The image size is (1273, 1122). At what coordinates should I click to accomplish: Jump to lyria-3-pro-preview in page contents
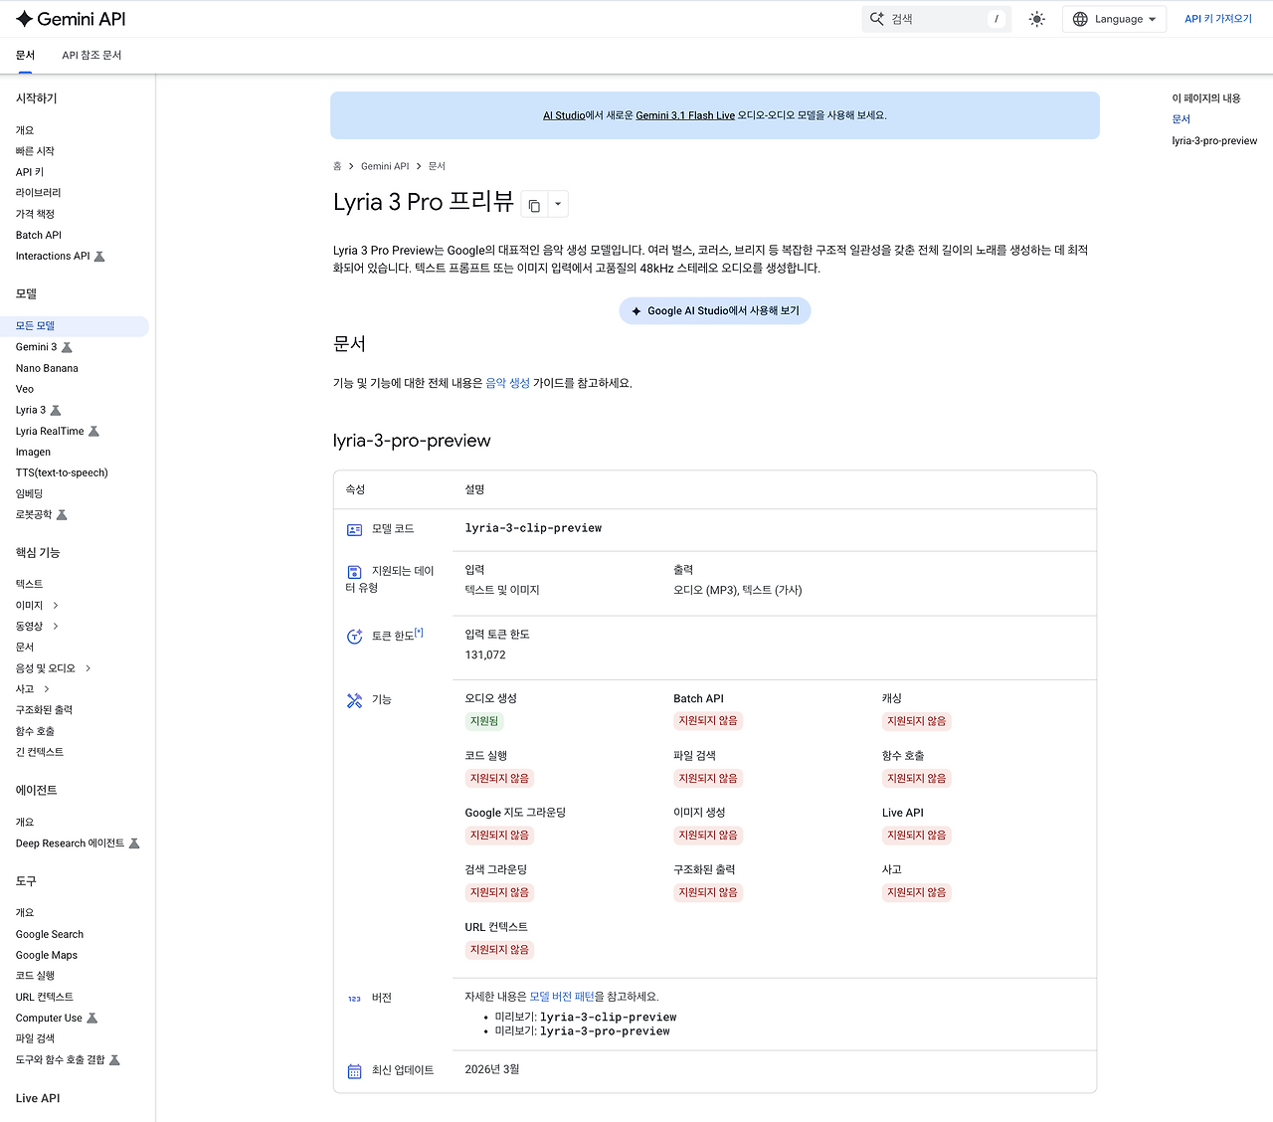(1214, 140)
